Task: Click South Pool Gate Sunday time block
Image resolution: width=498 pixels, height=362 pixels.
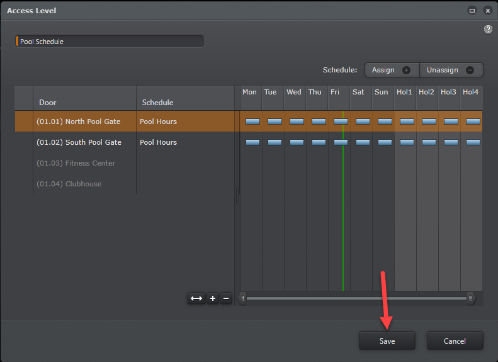Action: [x=385, y=142]
